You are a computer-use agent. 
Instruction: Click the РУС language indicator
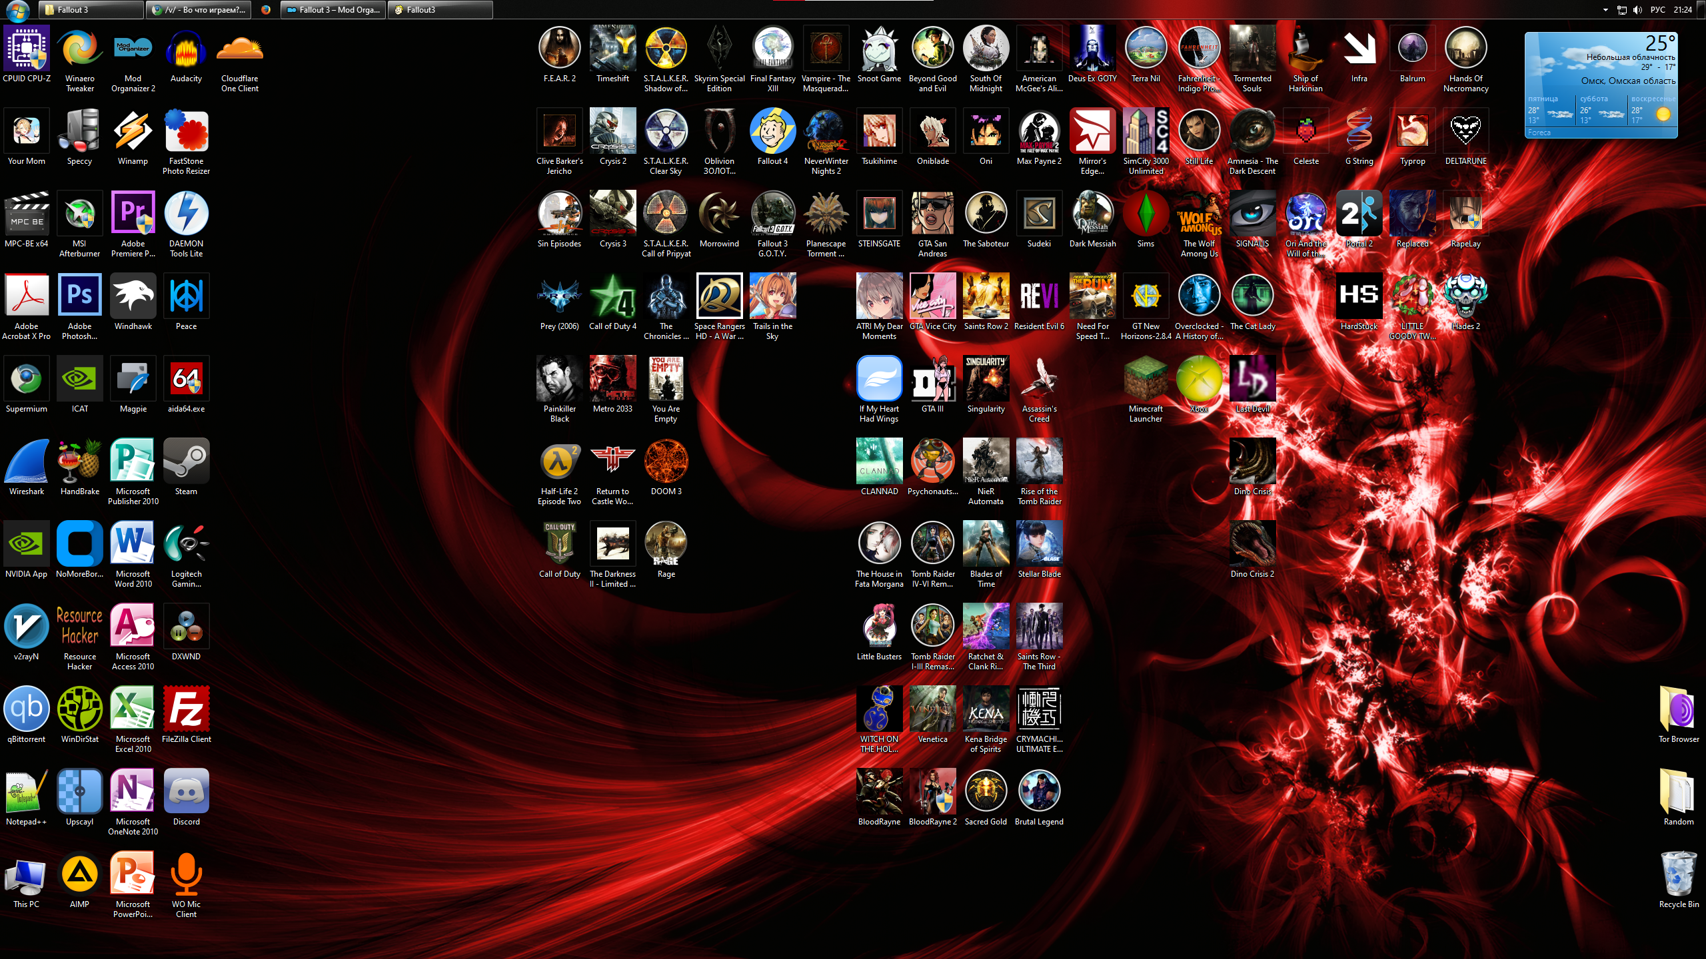click(x=1658, y=10)
